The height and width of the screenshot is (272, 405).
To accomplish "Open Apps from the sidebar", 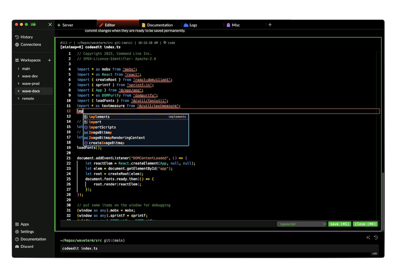I will pyautogui.click(x=25, y=224).
